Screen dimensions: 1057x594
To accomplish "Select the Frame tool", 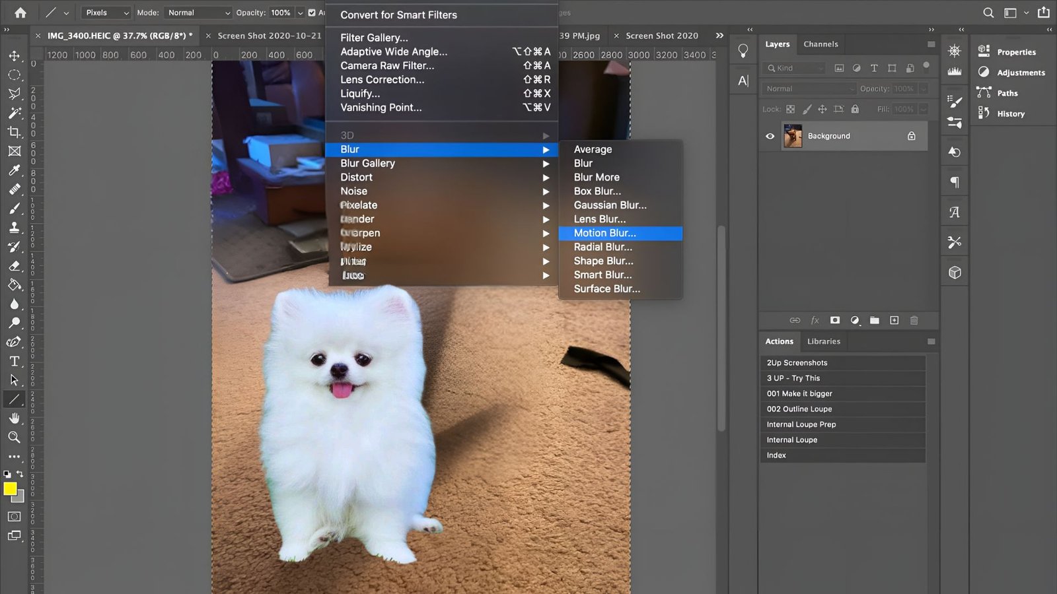I will point(14,151).
